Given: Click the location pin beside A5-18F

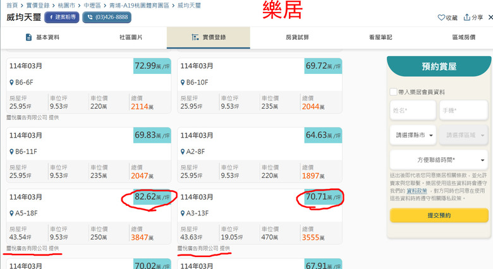Looking at the screenshot, I should (11, 213).
